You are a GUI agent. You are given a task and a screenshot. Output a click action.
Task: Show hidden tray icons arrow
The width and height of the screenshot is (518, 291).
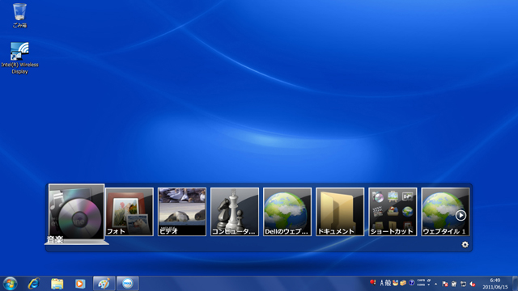(x=435, y=284)
